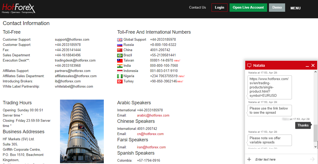The height and width of the screenshot is (164, 318).
Task: Click the China flag icon
Action: point(120,50)
